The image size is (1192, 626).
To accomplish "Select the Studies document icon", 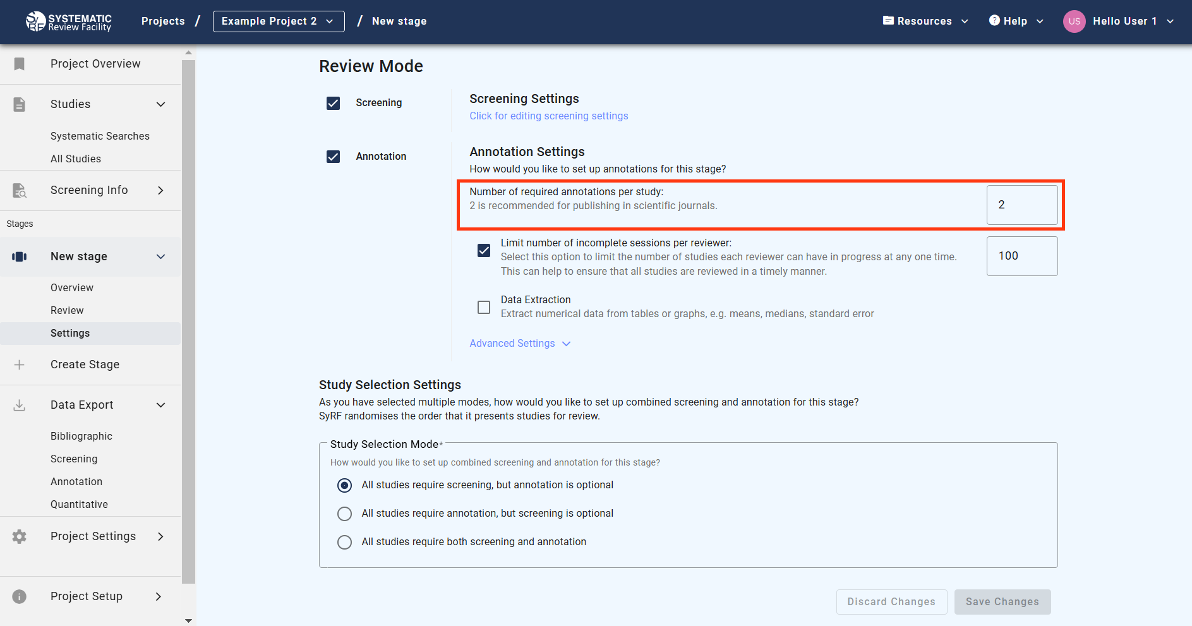I will (19, 104).
